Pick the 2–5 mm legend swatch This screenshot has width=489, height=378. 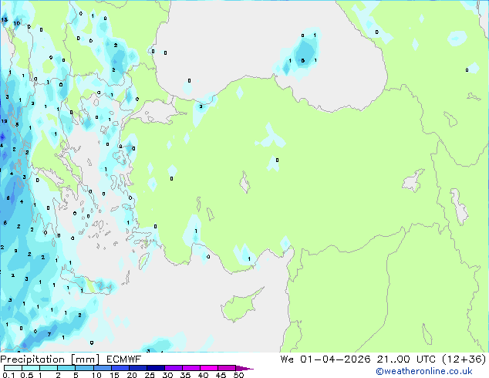[x=66, y=368]
